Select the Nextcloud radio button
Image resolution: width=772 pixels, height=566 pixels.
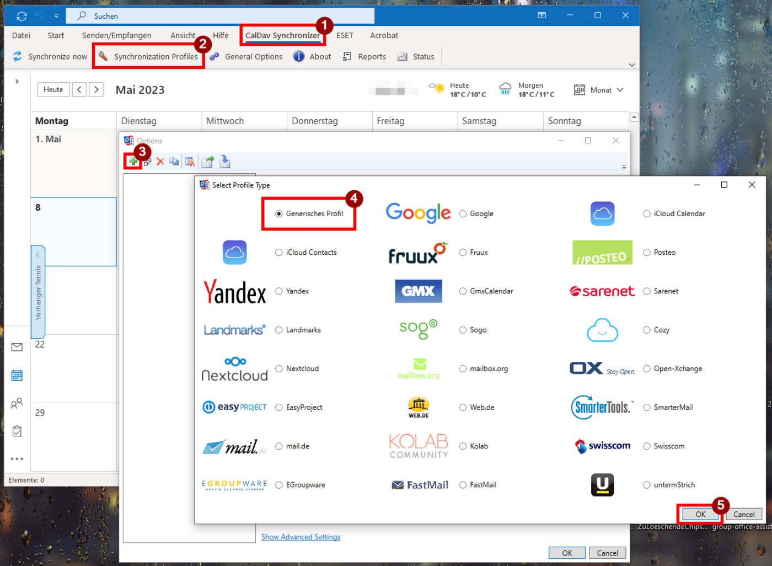point(279,369)
